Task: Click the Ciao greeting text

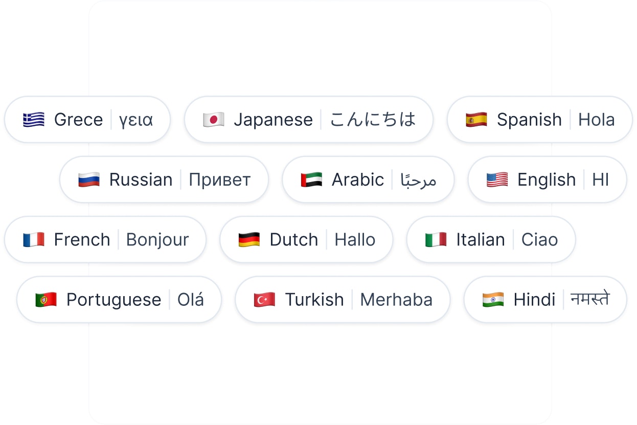Action: click(539, 239)
